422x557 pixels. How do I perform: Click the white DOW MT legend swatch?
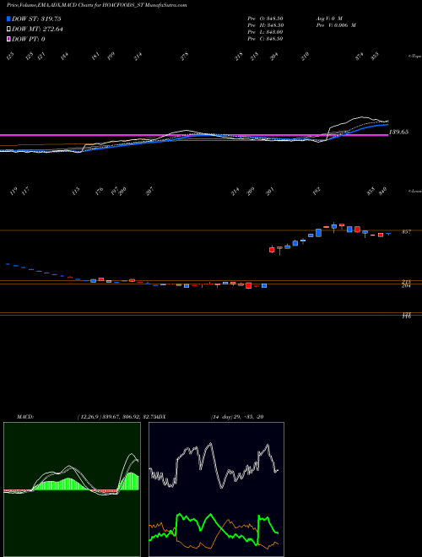tap(8, 30)
